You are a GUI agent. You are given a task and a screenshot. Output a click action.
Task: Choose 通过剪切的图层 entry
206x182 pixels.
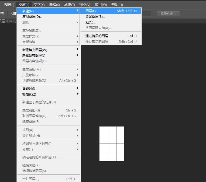pyautogui.click(x=111, y=42)
